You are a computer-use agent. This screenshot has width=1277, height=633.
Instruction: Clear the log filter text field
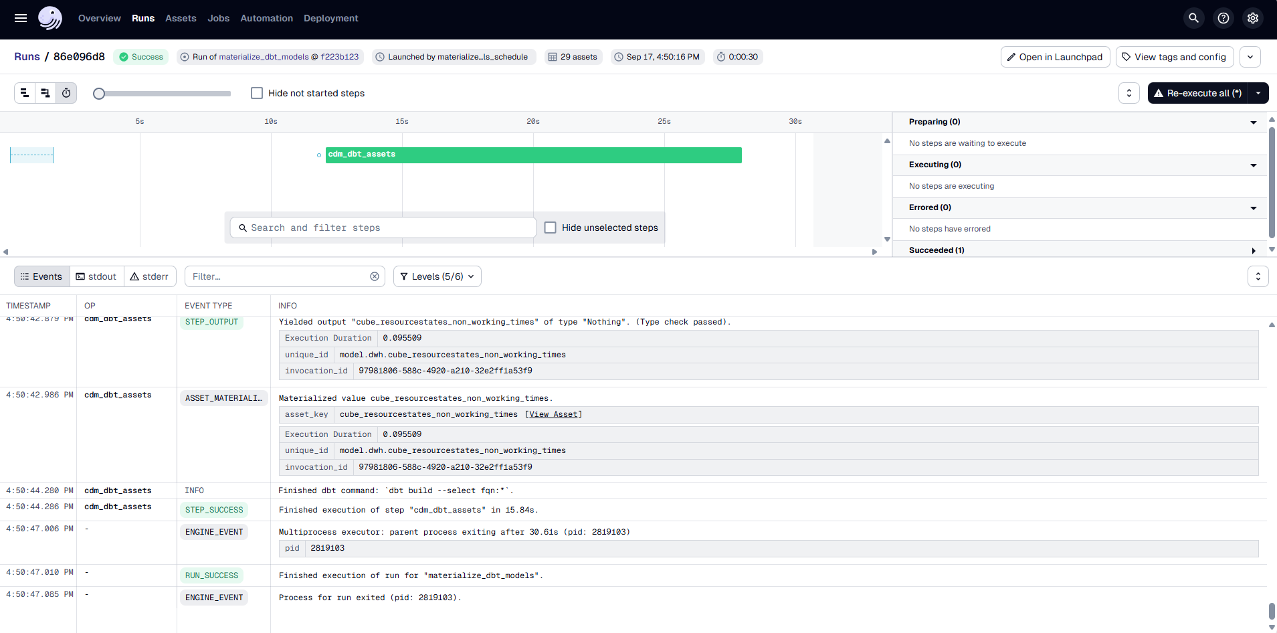point(375,276)
